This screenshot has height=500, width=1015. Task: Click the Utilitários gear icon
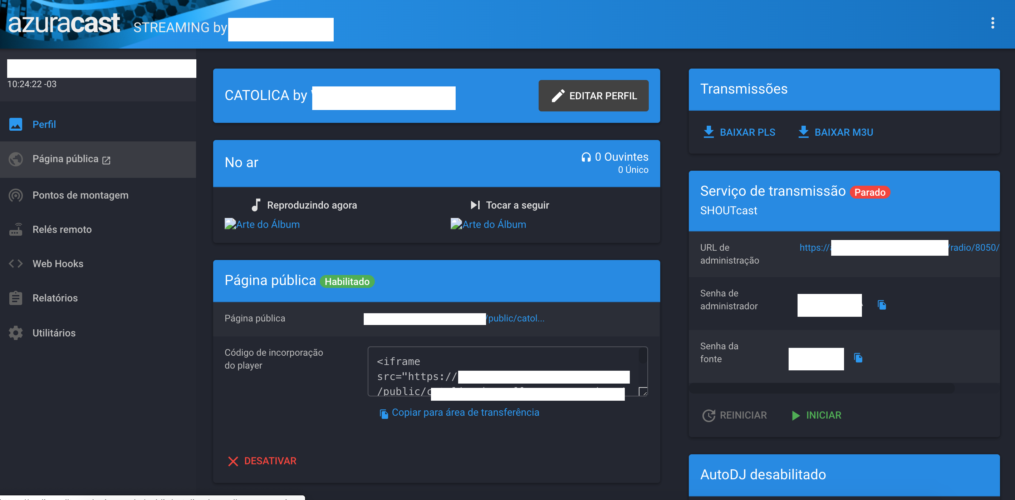click(x=16, y=333)
